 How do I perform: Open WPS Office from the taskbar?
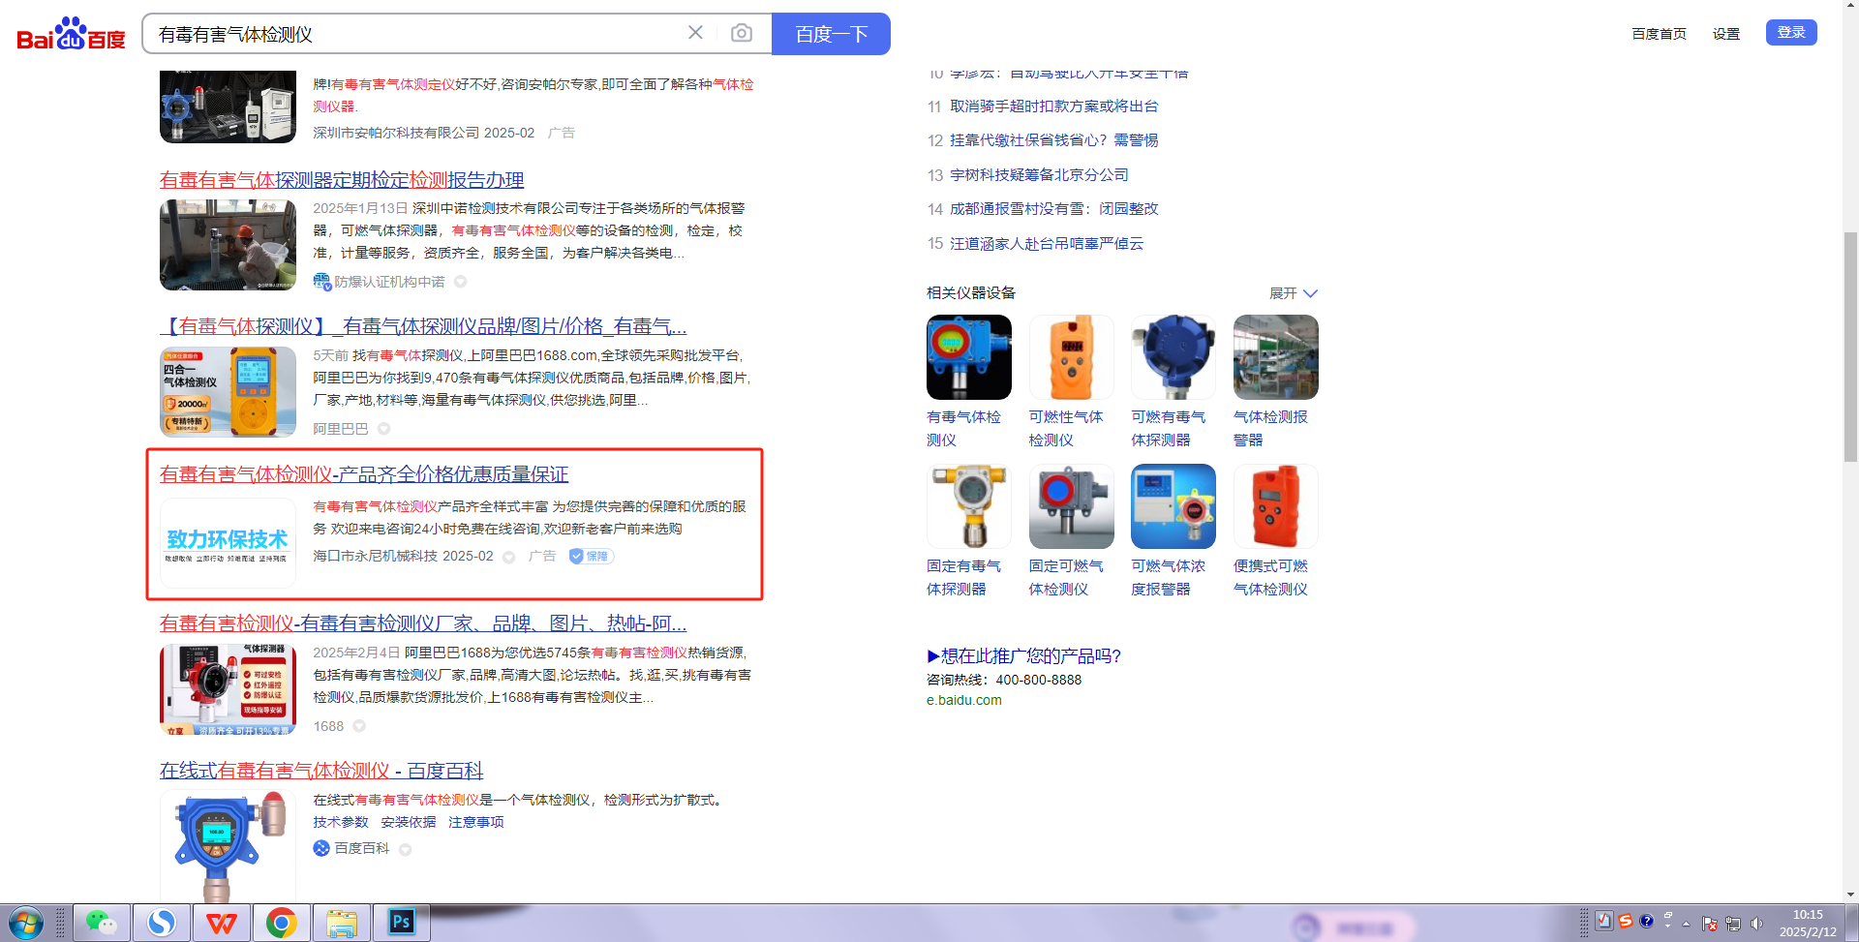point(222,923)
